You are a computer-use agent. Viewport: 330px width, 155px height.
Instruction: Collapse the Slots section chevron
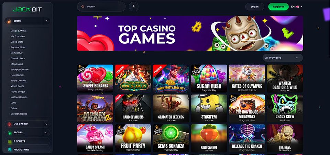[x=46, y=21]
